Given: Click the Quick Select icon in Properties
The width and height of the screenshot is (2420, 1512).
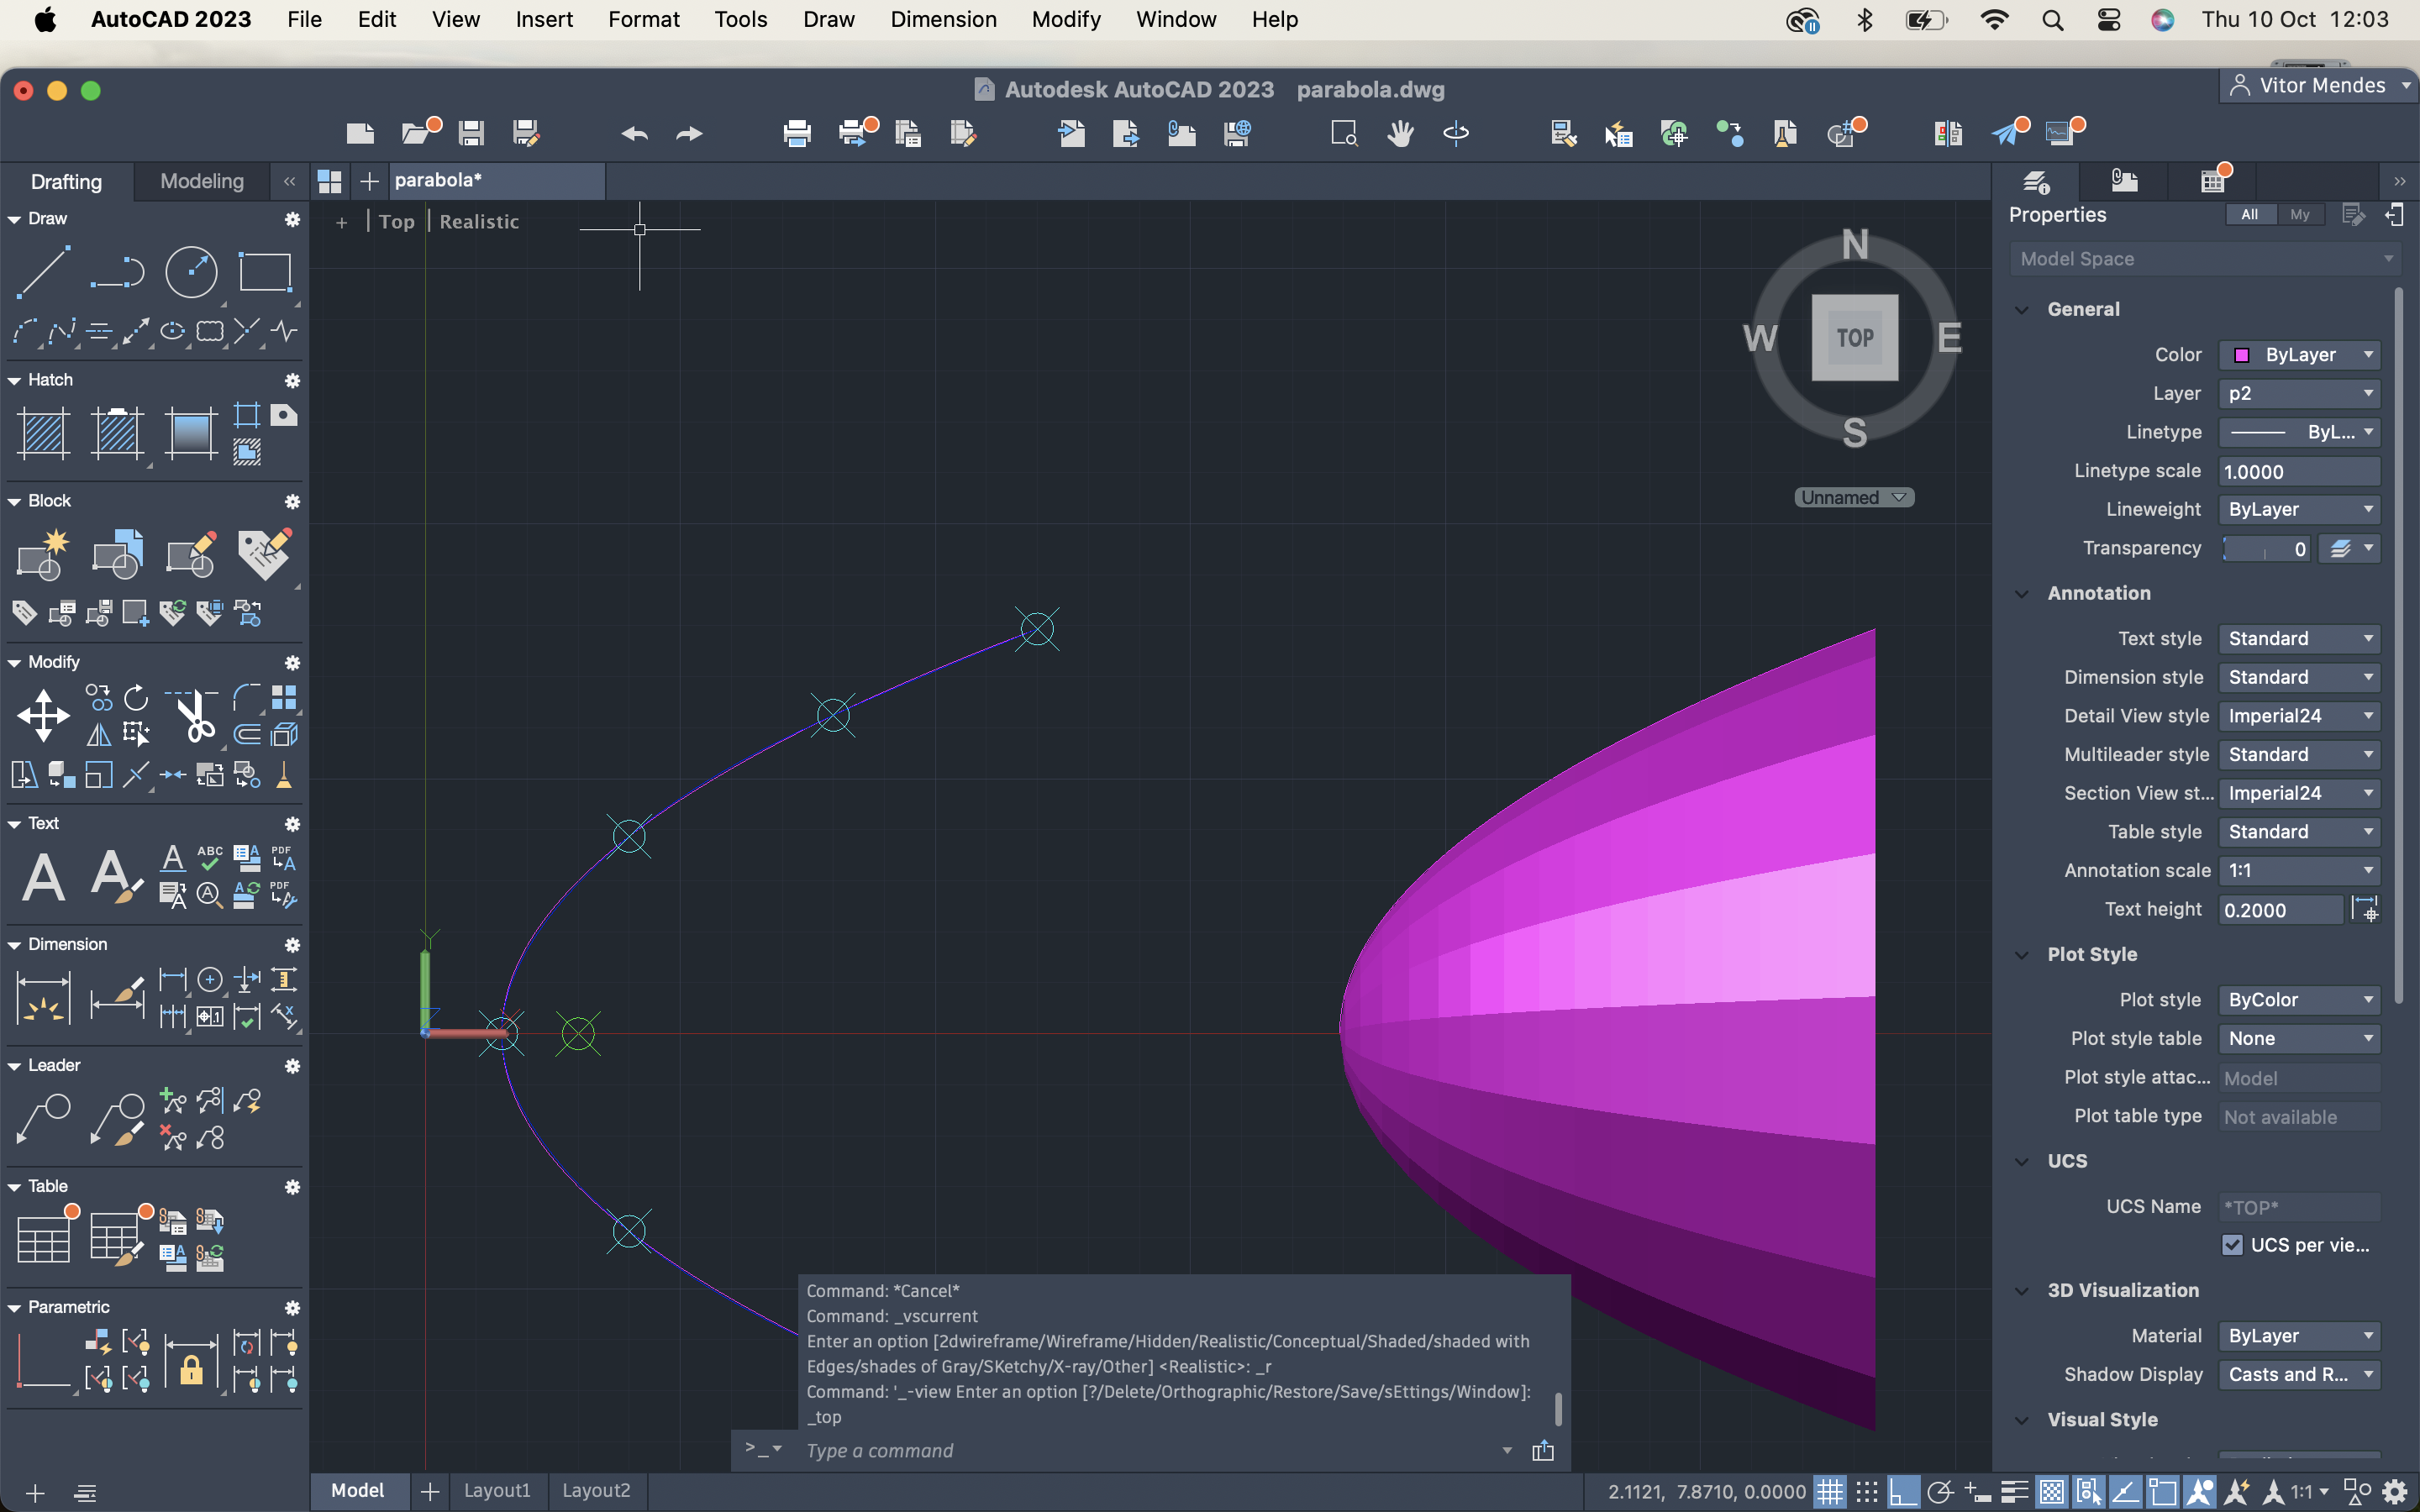Looking at the screenshot, I should [x=2354, y=215].
